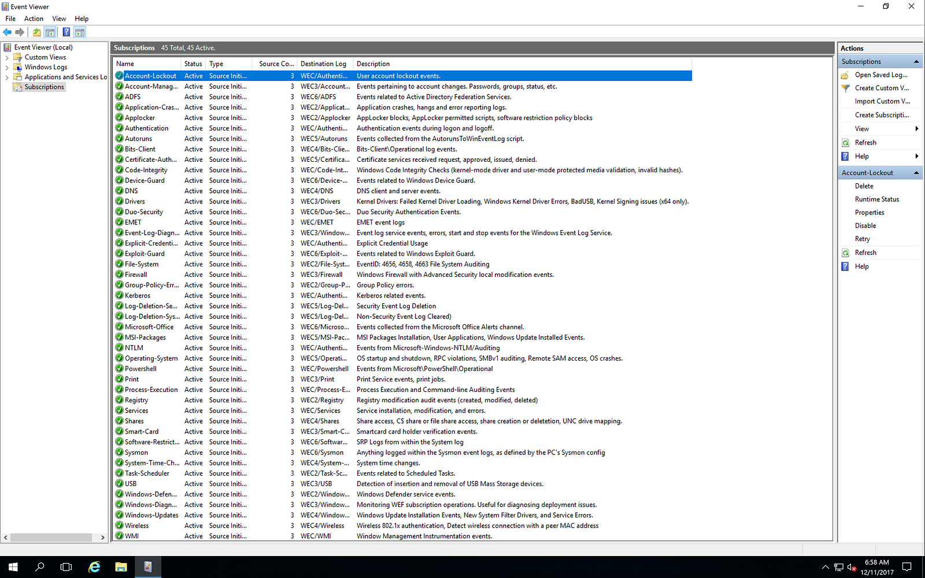Select the WMI subscription row
The height and width of the screenshot is (578, 925).
(x=402, y=536)
